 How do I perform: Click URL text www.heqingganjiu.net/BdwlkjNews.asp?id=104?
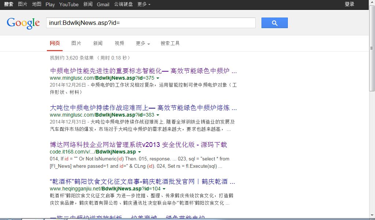(105, 189)
